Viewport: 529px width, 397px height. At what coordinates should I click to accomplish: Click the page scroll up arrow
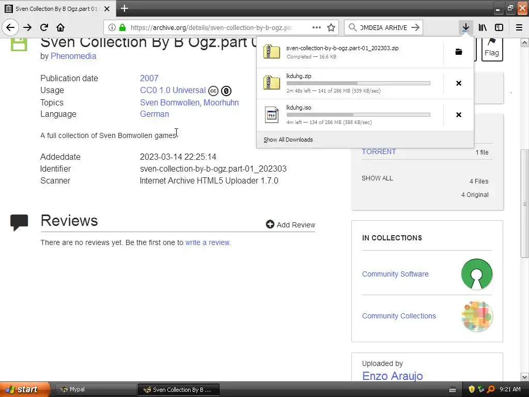click(525, 42)
